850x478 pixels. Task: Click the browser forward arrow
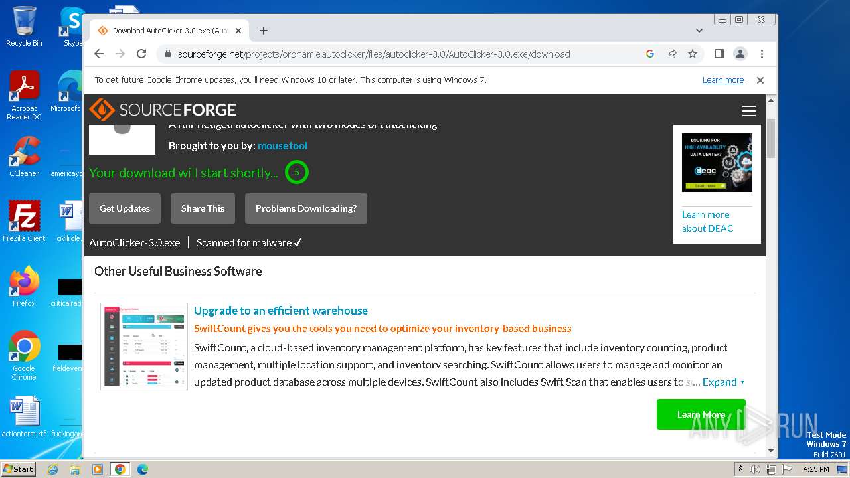120,54
